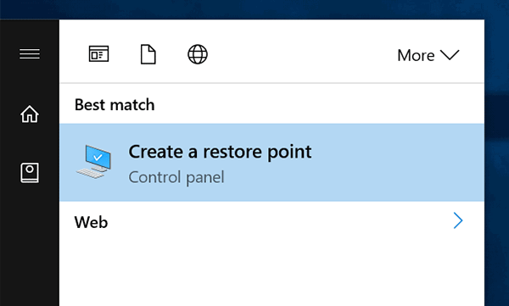Click the computer monitor icon of restore point result

click(94, 162)
